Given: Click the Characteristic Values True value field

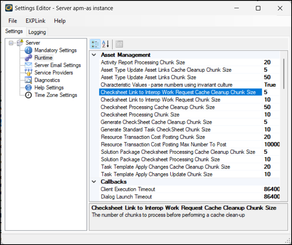Looking at the screenshot, I should tap(270, 85).
